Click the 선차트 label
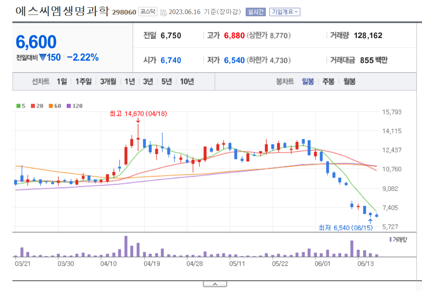Screen dimensions: 422x291 pos(41,82)
